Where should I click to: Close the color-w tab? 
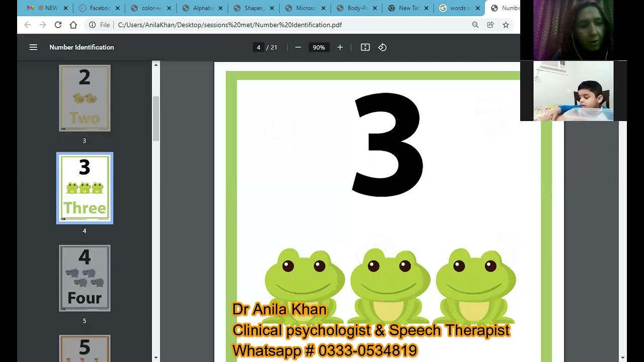169,8
